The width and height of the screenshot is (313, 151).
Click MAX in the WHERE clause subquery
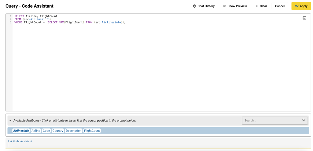(61, 22)
